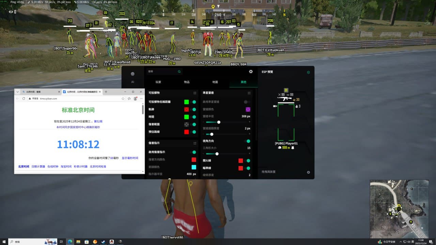Screen dimensions: 436x245
Task: Open the taskbar clock showing 11:08
Action: (x=421, y=242)
